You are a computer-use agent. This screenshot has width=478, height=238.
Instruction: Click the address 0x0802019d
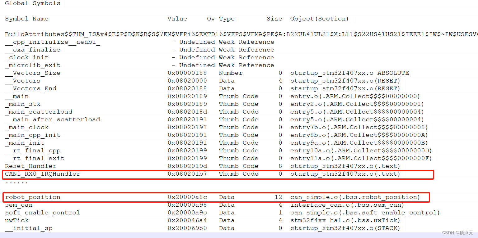[x=187, y=166]
